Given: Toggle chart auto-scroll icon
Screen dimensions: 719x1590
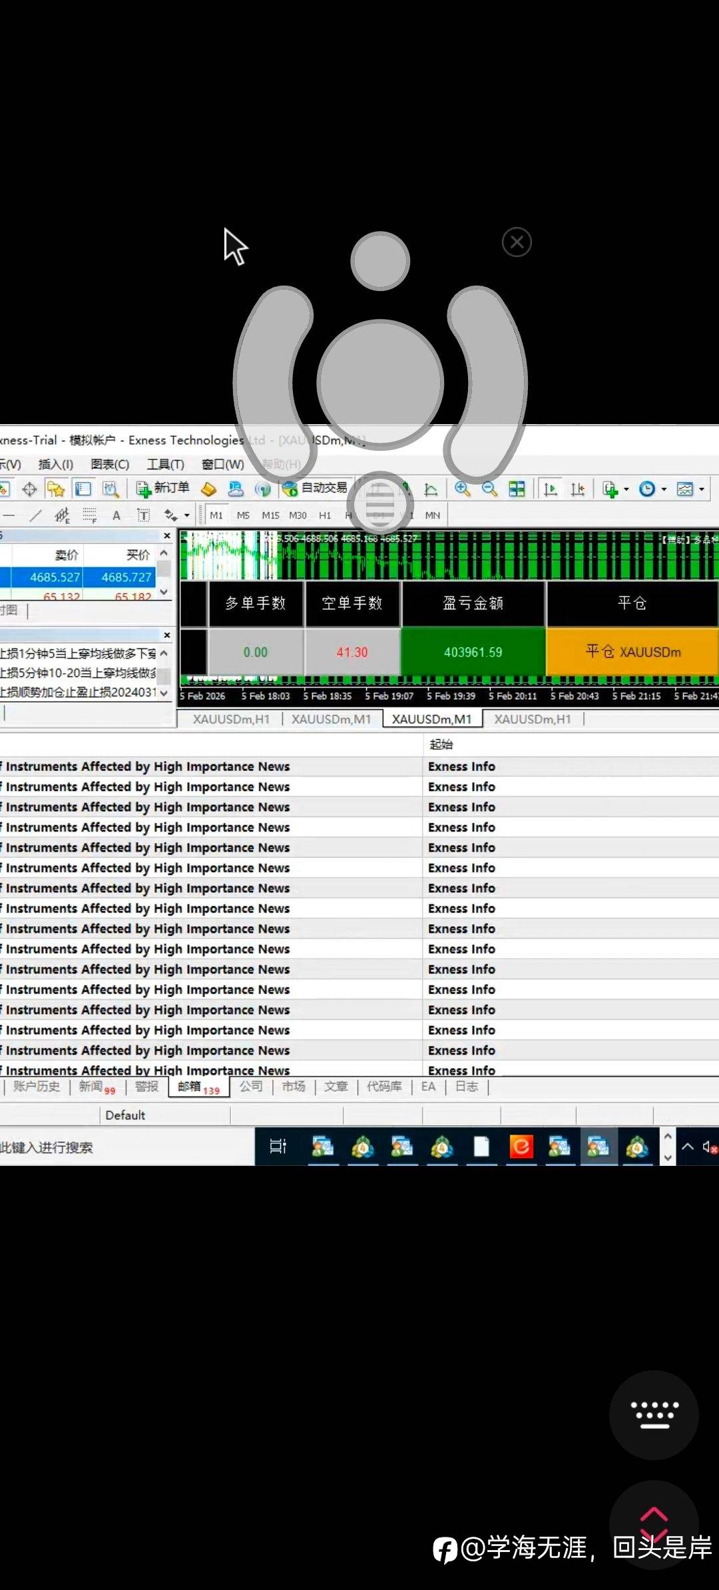Looking at the screenshot, I should point(551,490).
